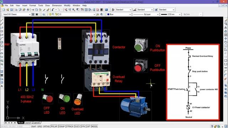
Task: Toggle DYN dynamic input in status bar
Action: click(83, 127)
